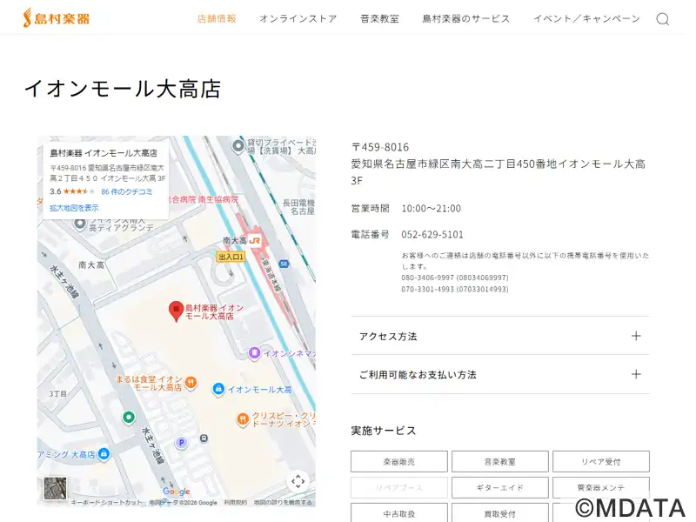Select the まるは食堂 restaurant marker
The image size is (696, 522).
click(191, 382)
